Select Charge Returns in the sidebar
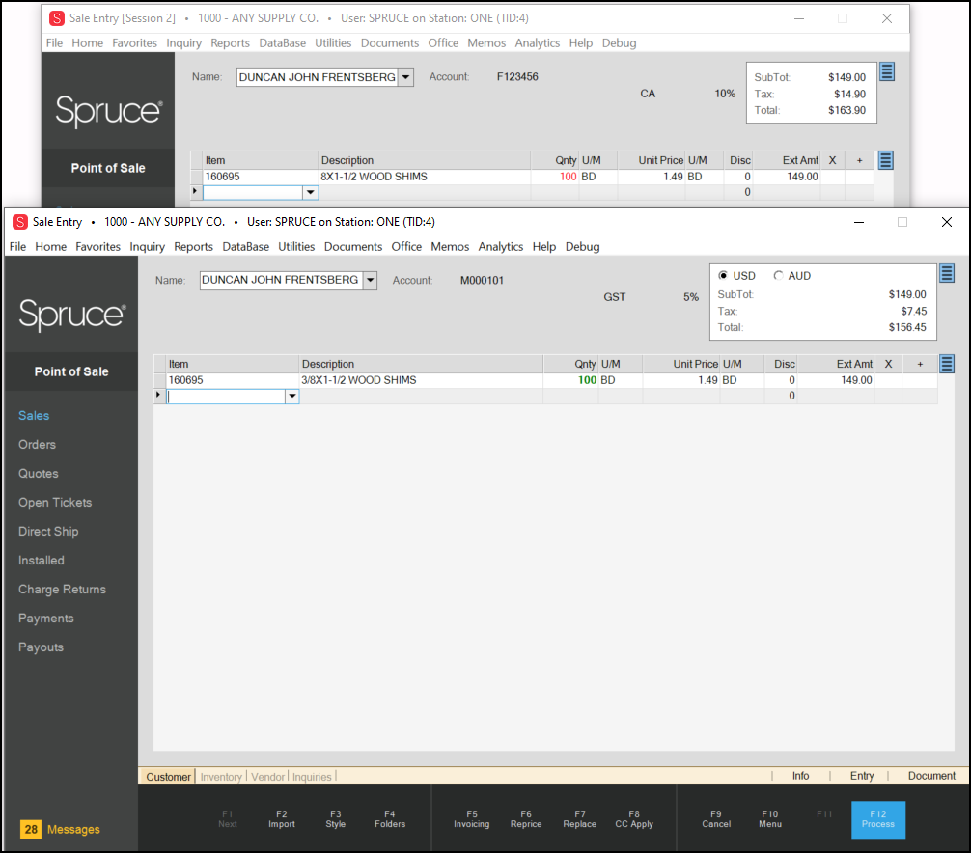This screenshot has height=853, width=971. click(x=62, y=590)
